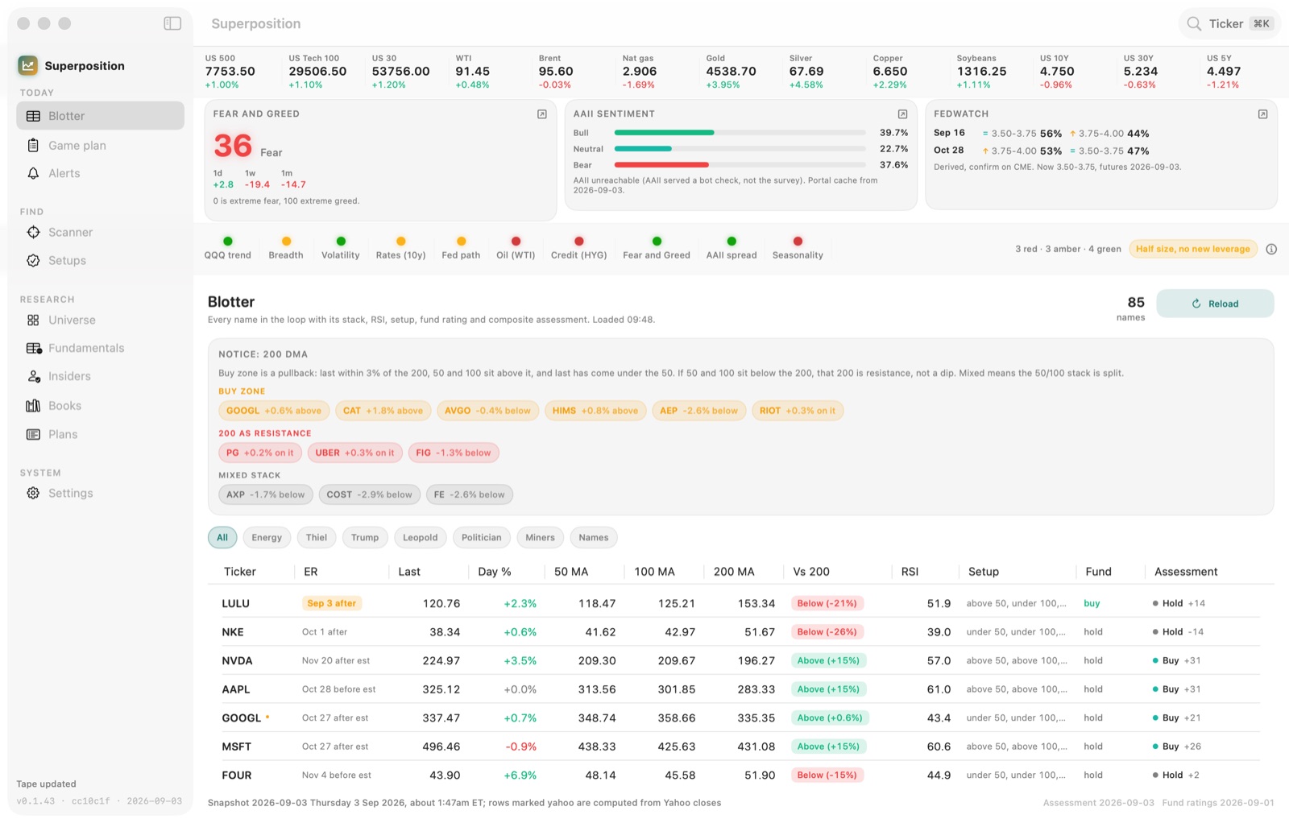Toggle the Trump filter chip
The image size is (1289, 823).
point(365,537)
